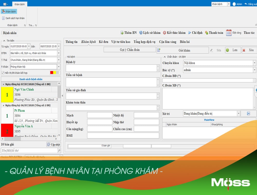Expand the Chuyên khoa dropdown
The width and height of the screenshot is (257, 195).
pos(254,63)
